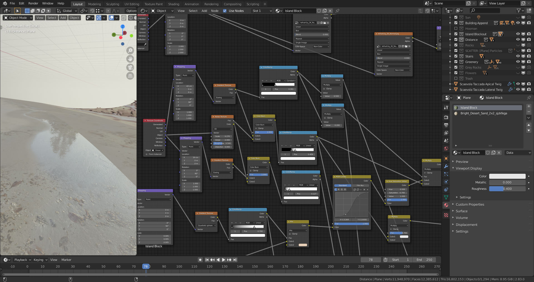Expand the Surface panel
The width and height of the screenshot is (534, 282).
pos(461,211)
